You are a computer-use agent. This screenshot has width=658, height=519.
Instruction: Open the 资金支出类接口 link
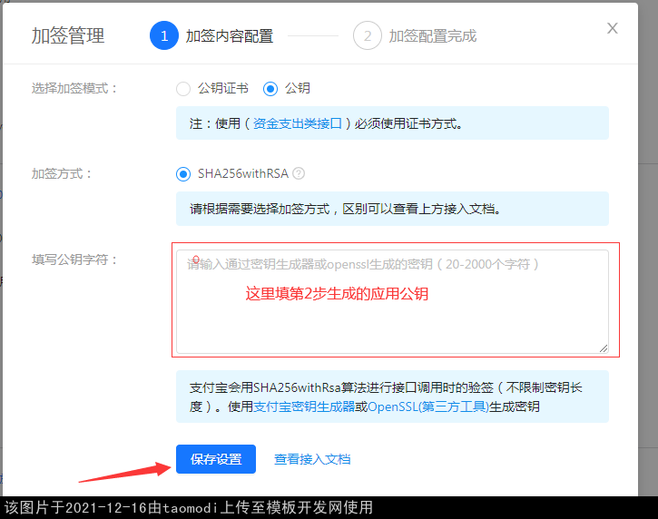point(299,123)
